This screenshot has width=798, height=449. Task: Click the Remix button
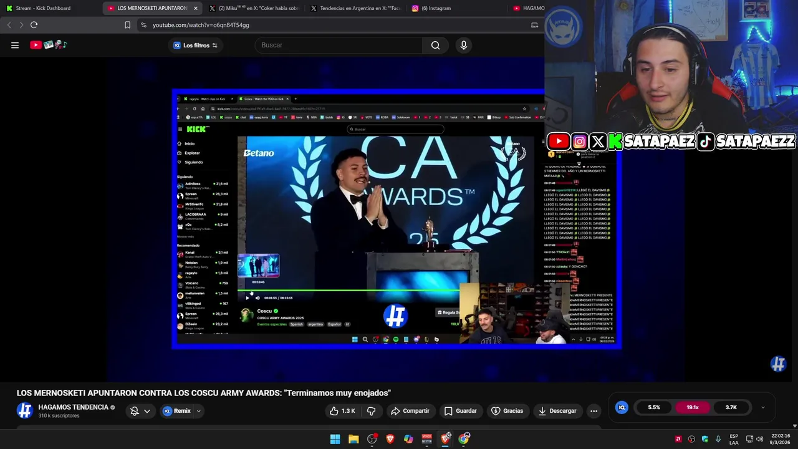tap(176, 411)
